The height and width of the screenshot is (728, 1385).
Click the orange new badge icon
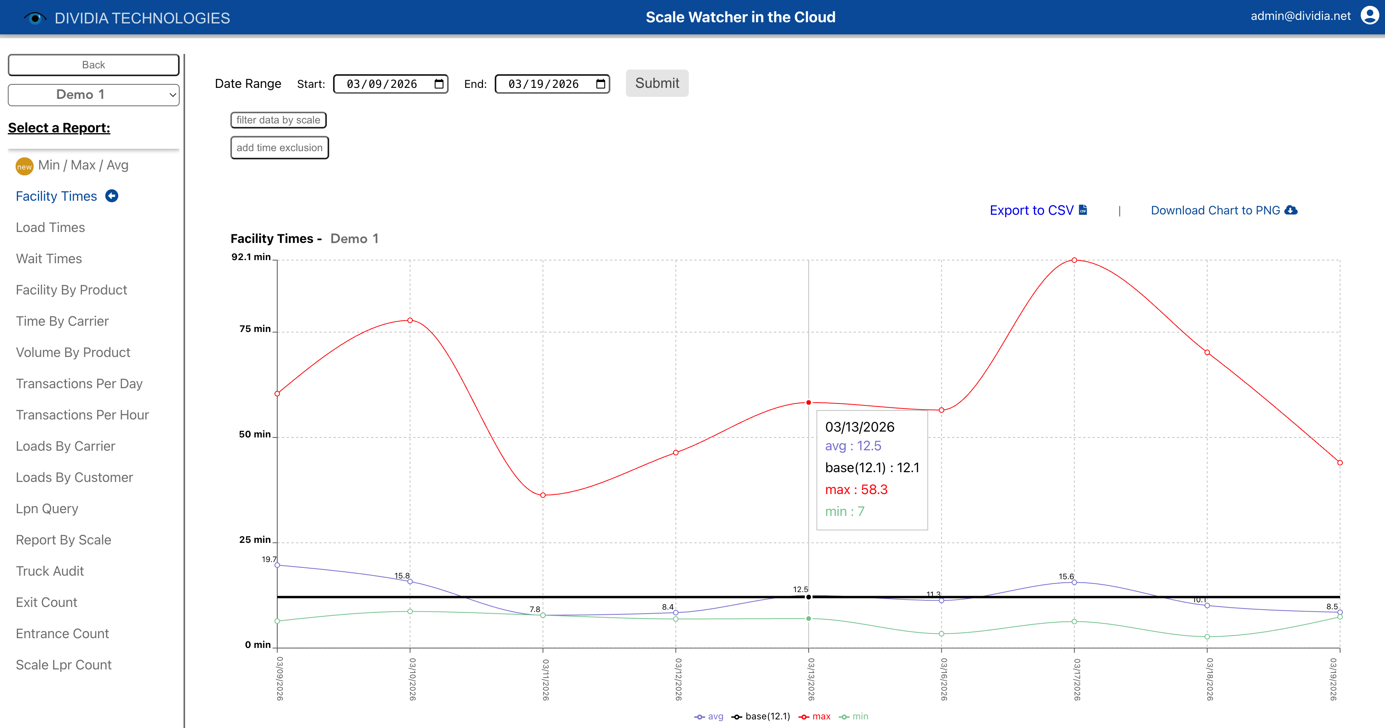(x=24, y=166)
